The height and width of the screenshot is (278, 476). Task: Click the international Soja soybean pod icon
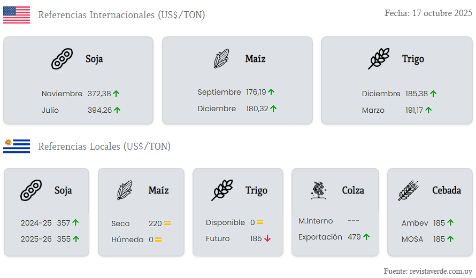pos(62,59)
